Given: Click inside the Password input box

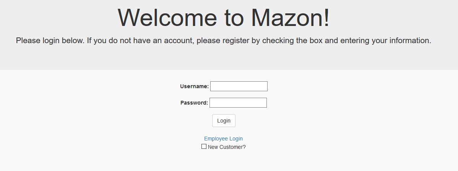Looking at the screenshot, I should 238,102.
